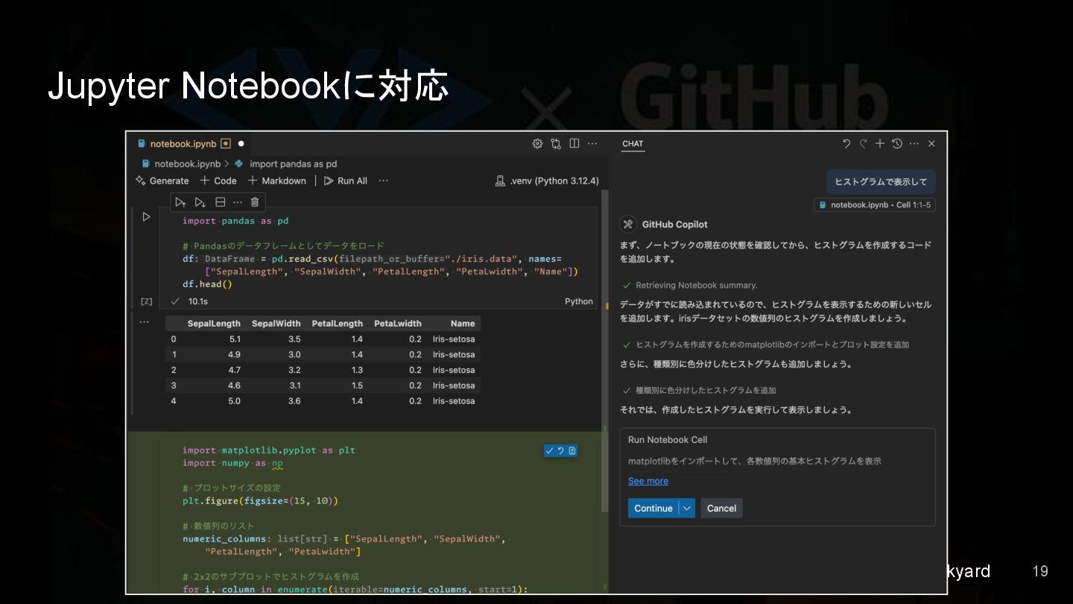Screen dimensions: 1073x604
Task: Undo last chat request arrow
Action: (846, 144)
